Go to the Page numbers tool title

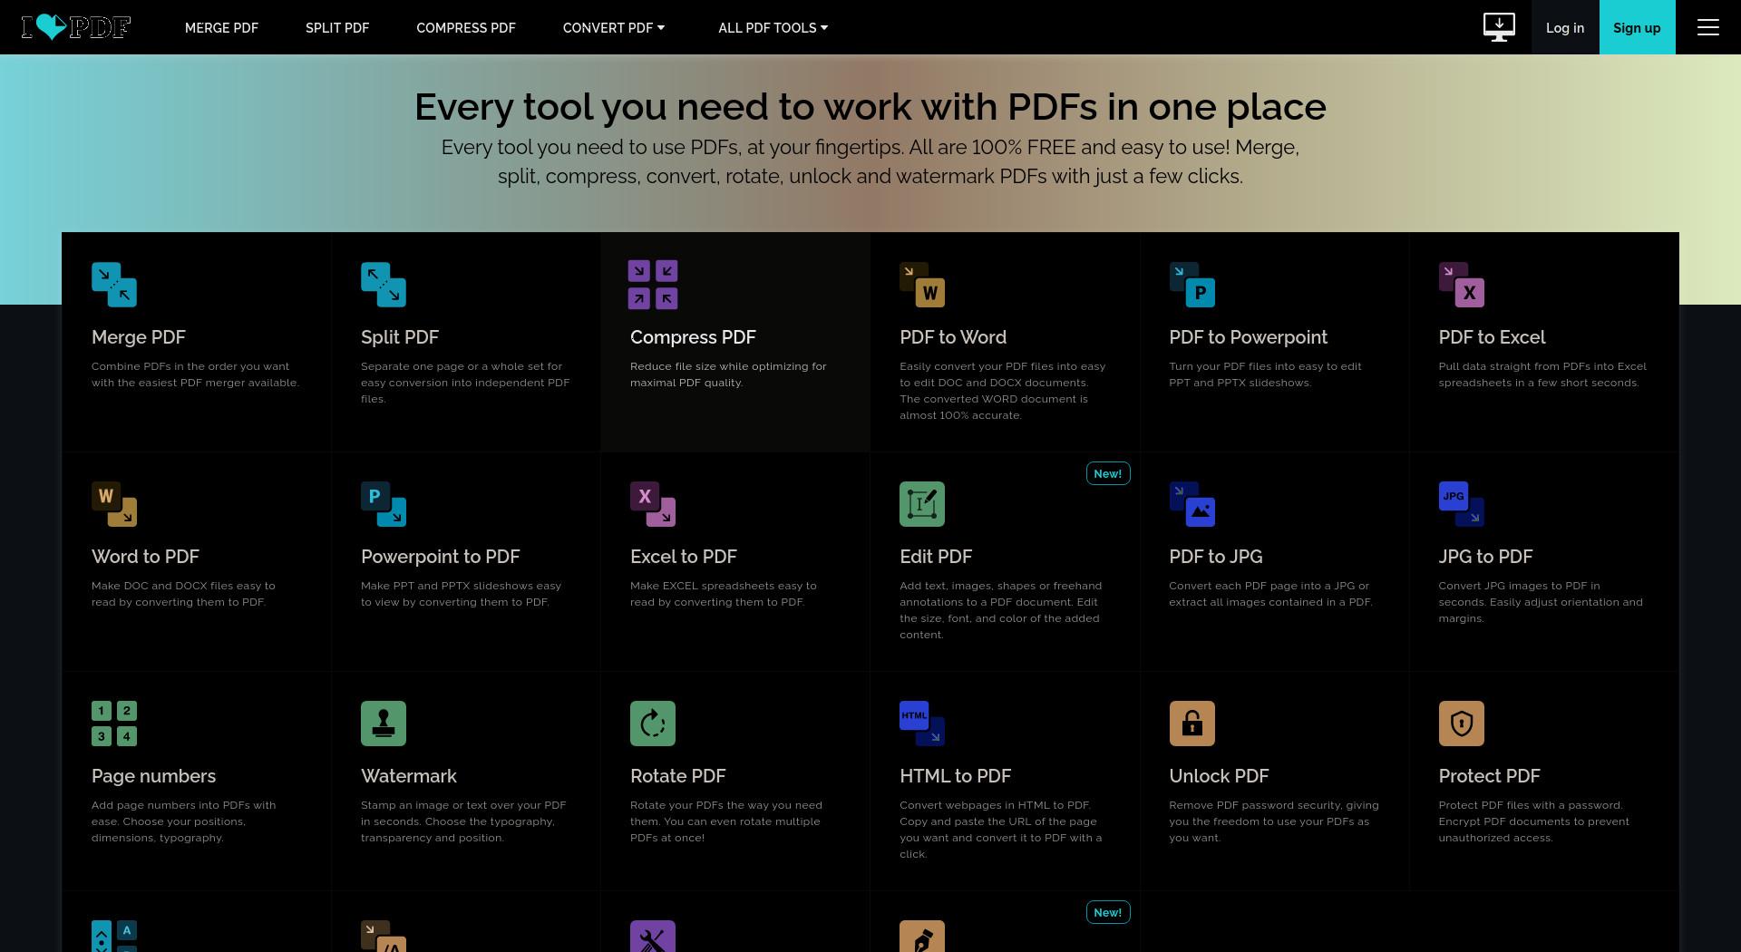pyautogui.click(x=153, y=776)
